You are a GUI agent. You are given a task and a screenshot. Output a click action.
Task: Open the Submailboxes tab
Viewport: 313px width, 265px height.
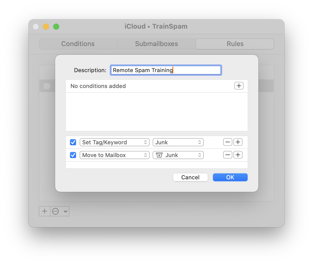(156, 44)
